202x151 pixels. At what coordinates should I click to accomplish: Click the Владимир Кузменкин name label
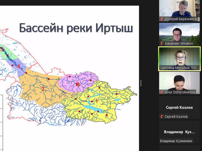coord(176,141)
